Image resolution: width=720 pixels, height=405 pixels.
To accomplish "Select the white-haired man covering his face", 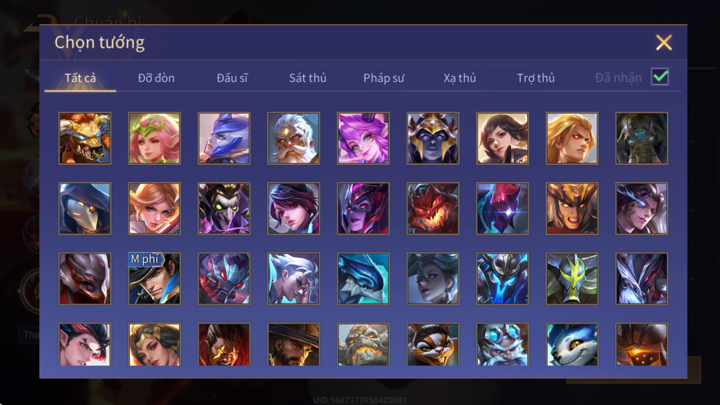I will (293, 279).
